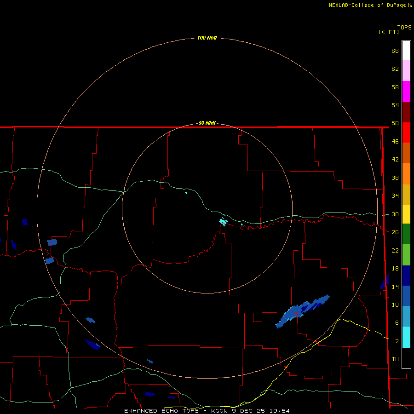This screenshot has width=414, height=414.
Task: Pick the dark orange legend swatch
Action: pyautogui.click(x=406, y=153)
